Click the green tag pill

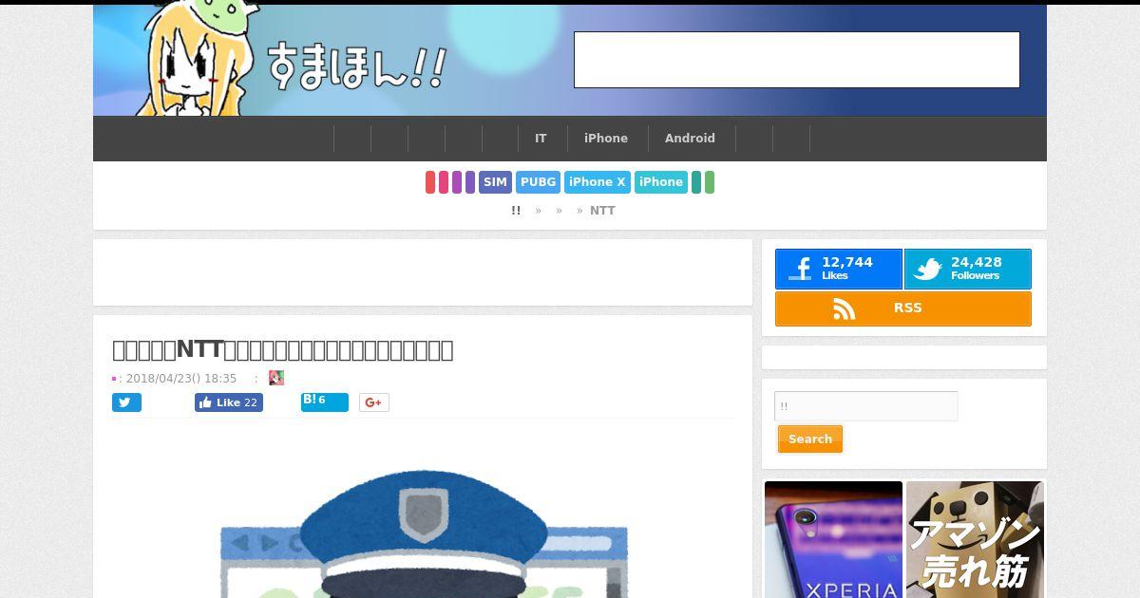click(710, 182)
